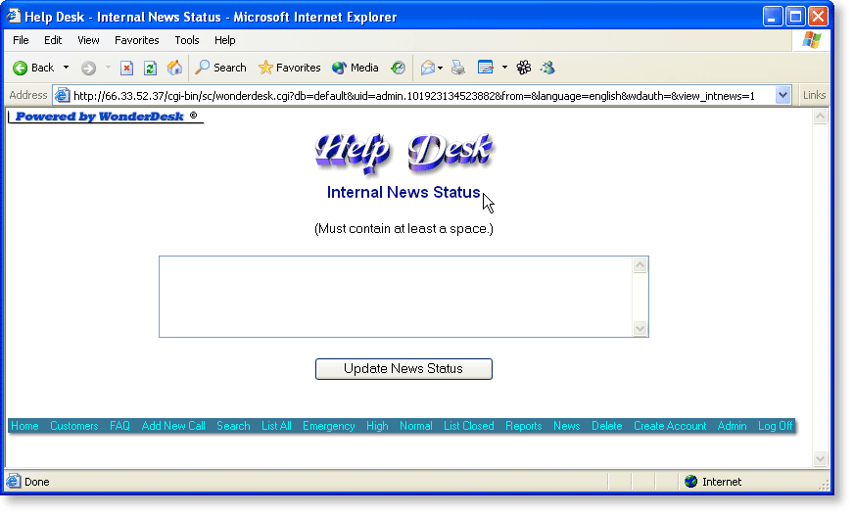The image size is (854, 515).
Task: Open the Create Account link
Action: point(669,426)
